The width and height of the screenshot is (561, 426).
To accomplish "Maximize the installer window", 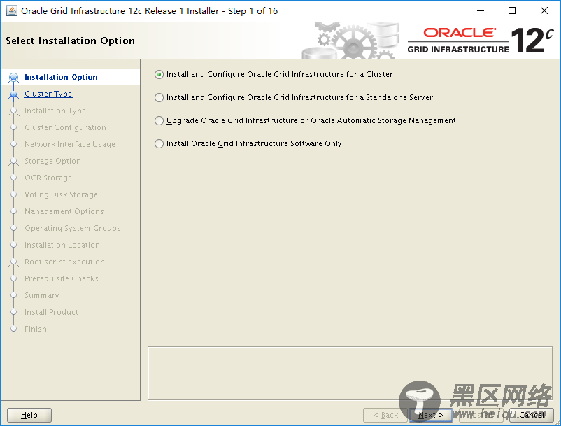I will 512,10.
